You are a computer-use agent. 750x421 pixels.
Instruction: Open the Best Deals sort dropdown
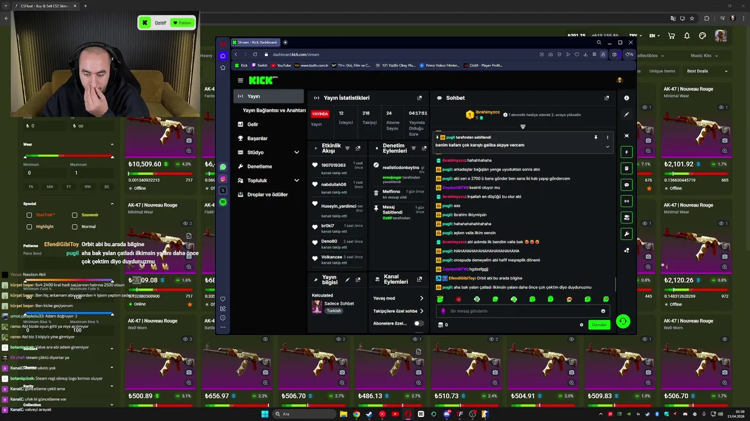708,71
